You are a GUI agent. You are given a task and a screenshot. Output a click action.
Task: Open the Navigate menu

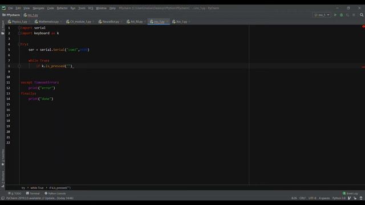38,8
